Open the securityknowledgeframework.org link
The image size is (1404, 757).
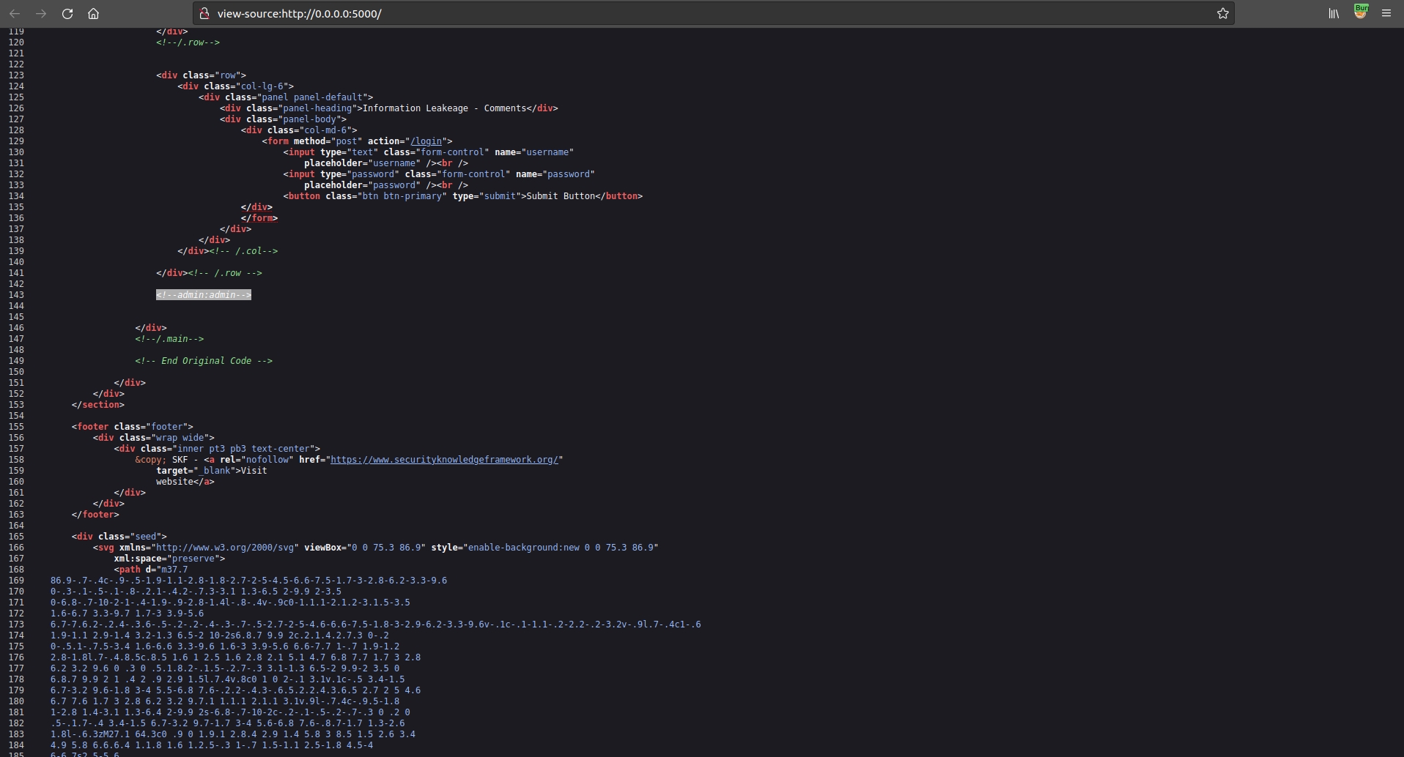point(445,460)
